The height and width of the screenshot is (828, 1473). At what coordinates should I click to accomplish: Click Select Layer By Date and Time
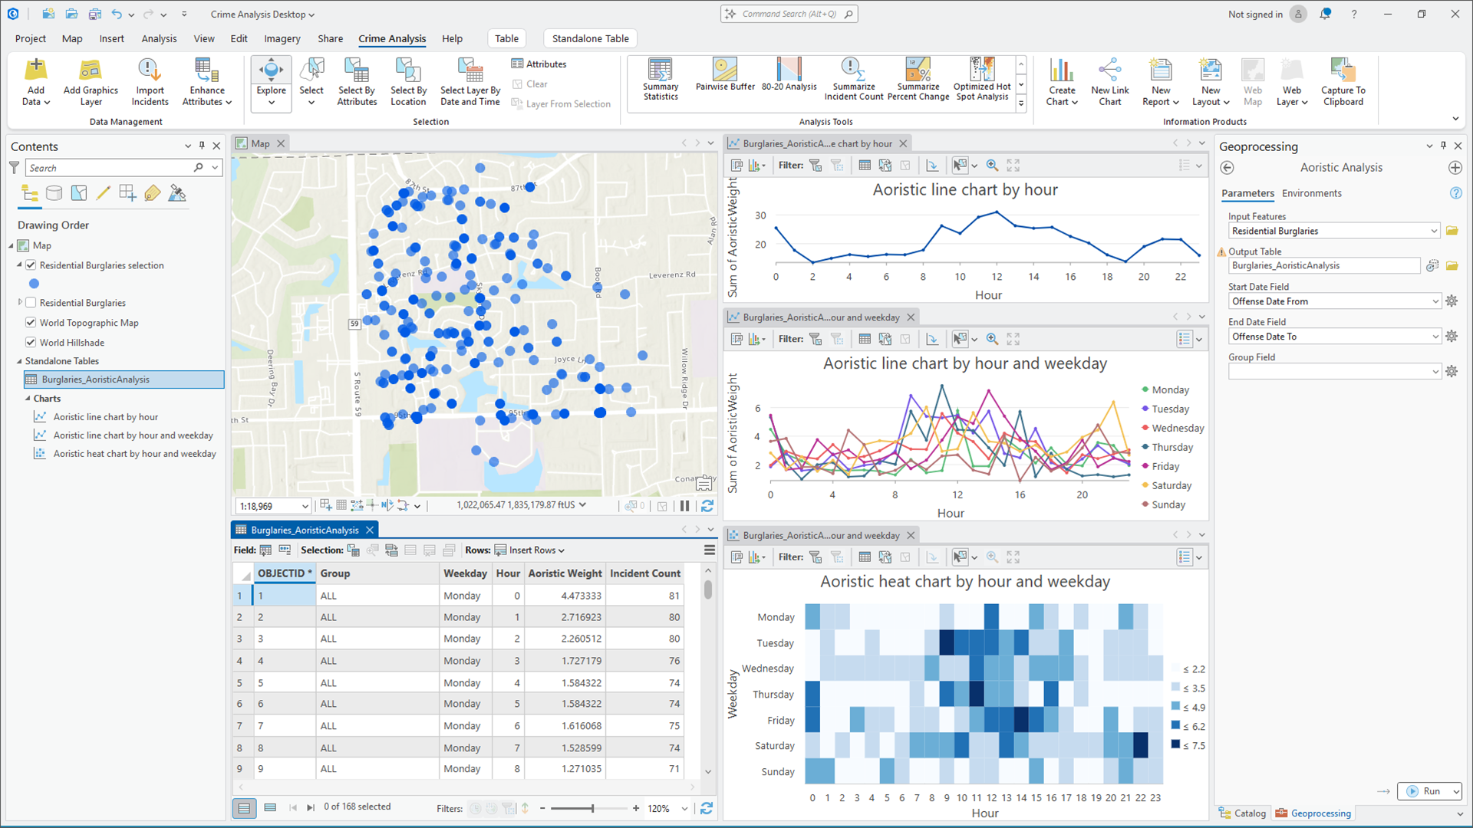(470, 82)
